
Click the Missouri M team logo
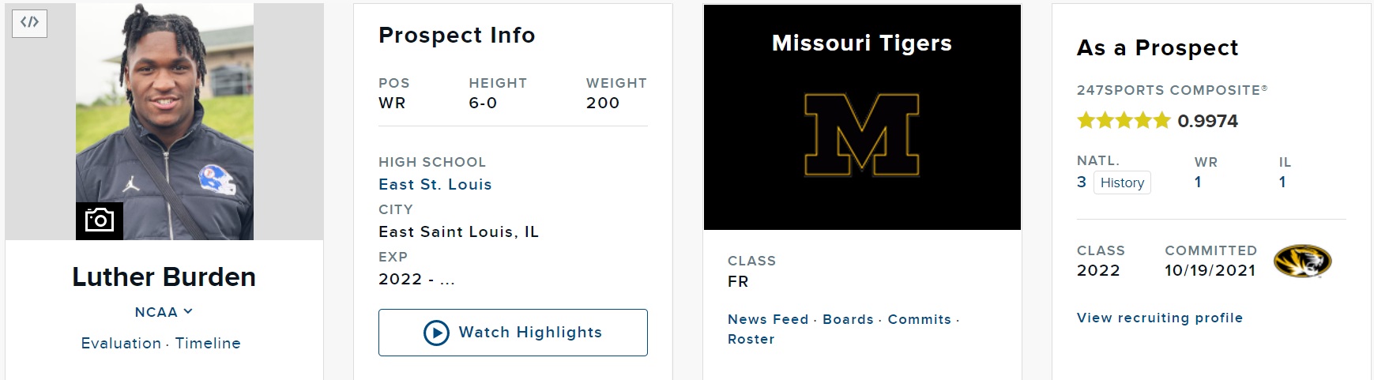(862, 134)
